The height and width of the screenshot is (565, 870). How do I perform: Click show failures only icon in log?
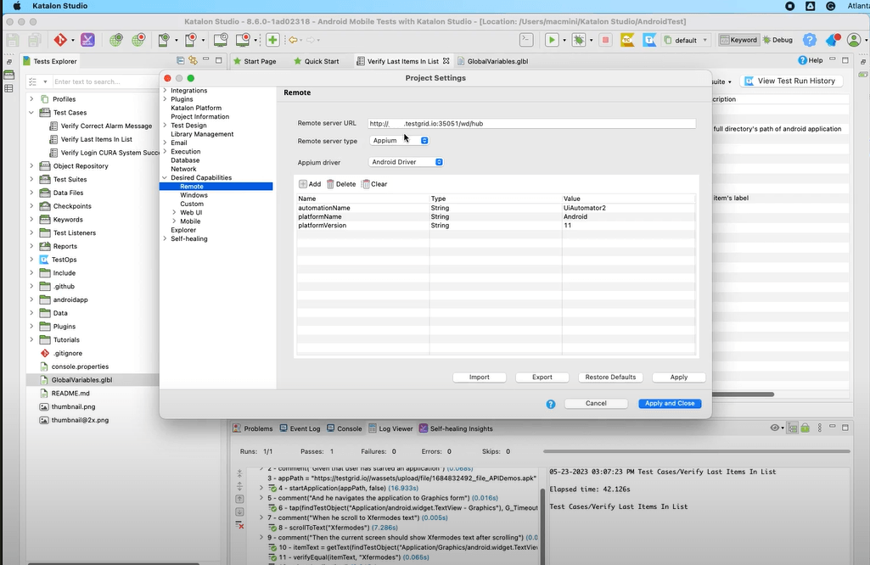[239, 524]
